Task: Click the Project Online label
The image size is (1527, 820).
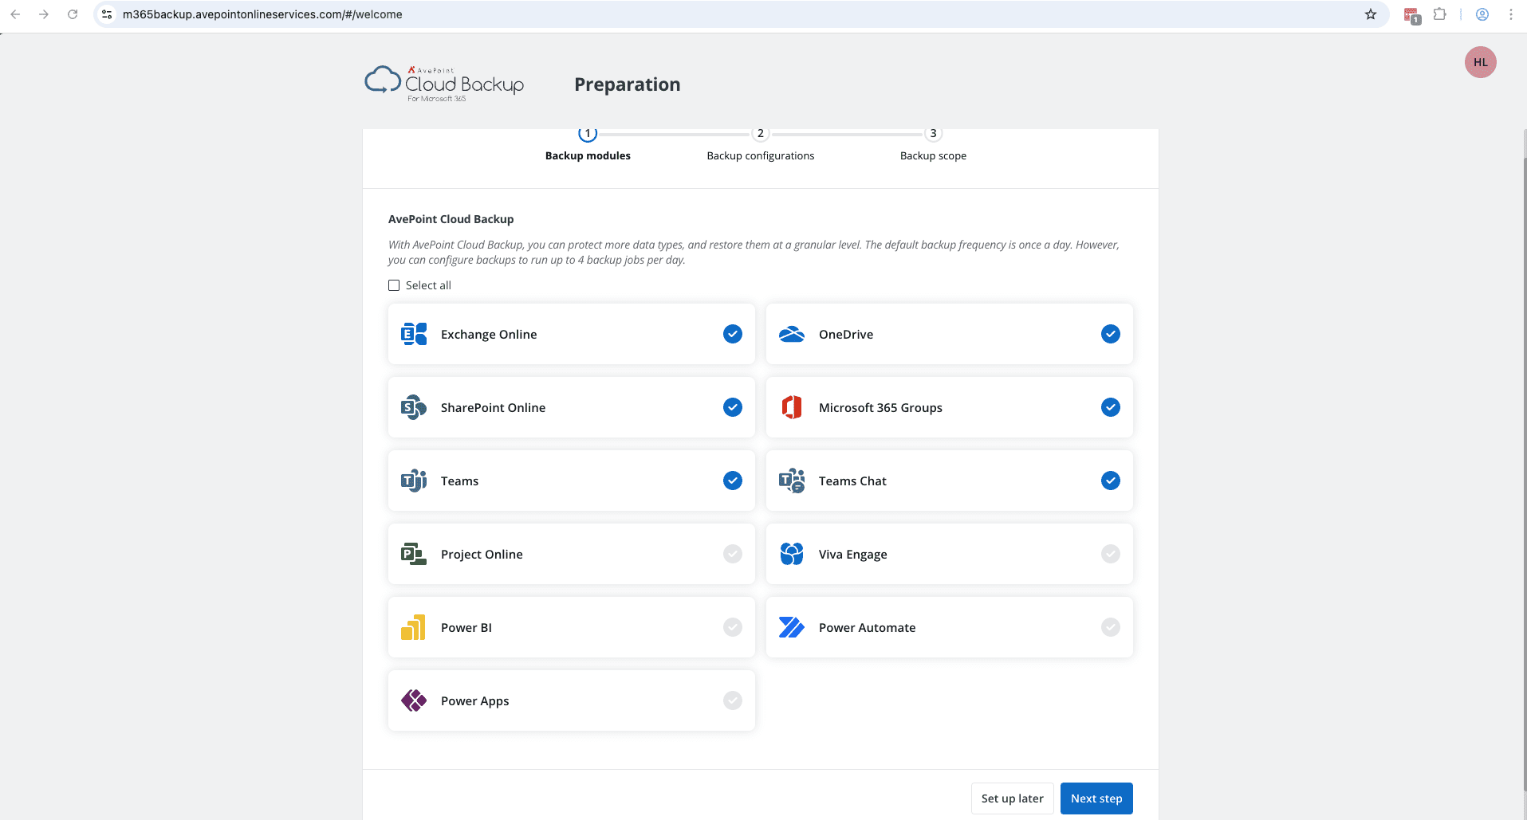Action: coord(482,555)
